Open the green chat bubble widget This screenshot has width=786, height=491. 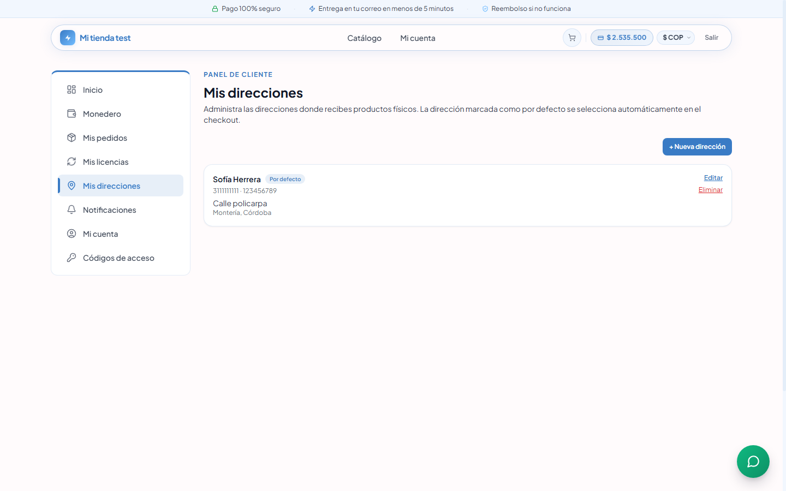753,462
